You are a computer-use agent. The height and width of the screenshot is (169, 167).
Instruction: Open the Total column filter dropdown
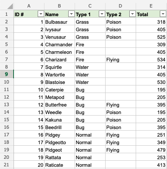point(163,14)
